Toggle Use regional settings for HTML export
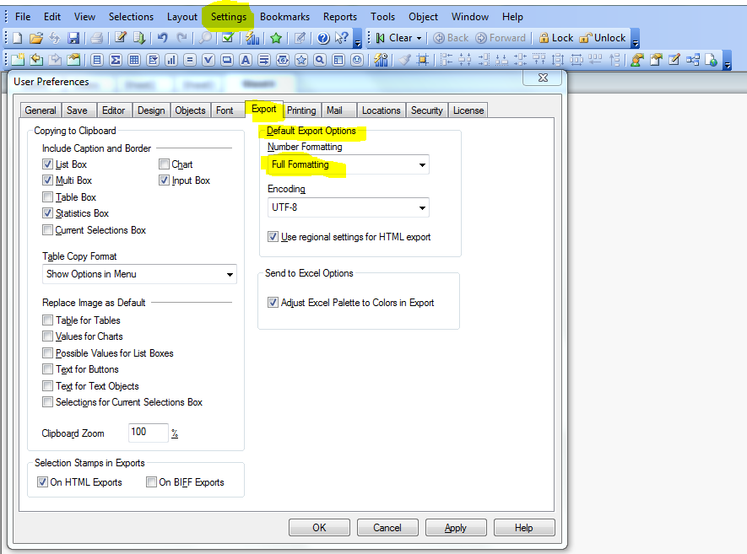This screenshot has height=554, width=747. point(273,237)
